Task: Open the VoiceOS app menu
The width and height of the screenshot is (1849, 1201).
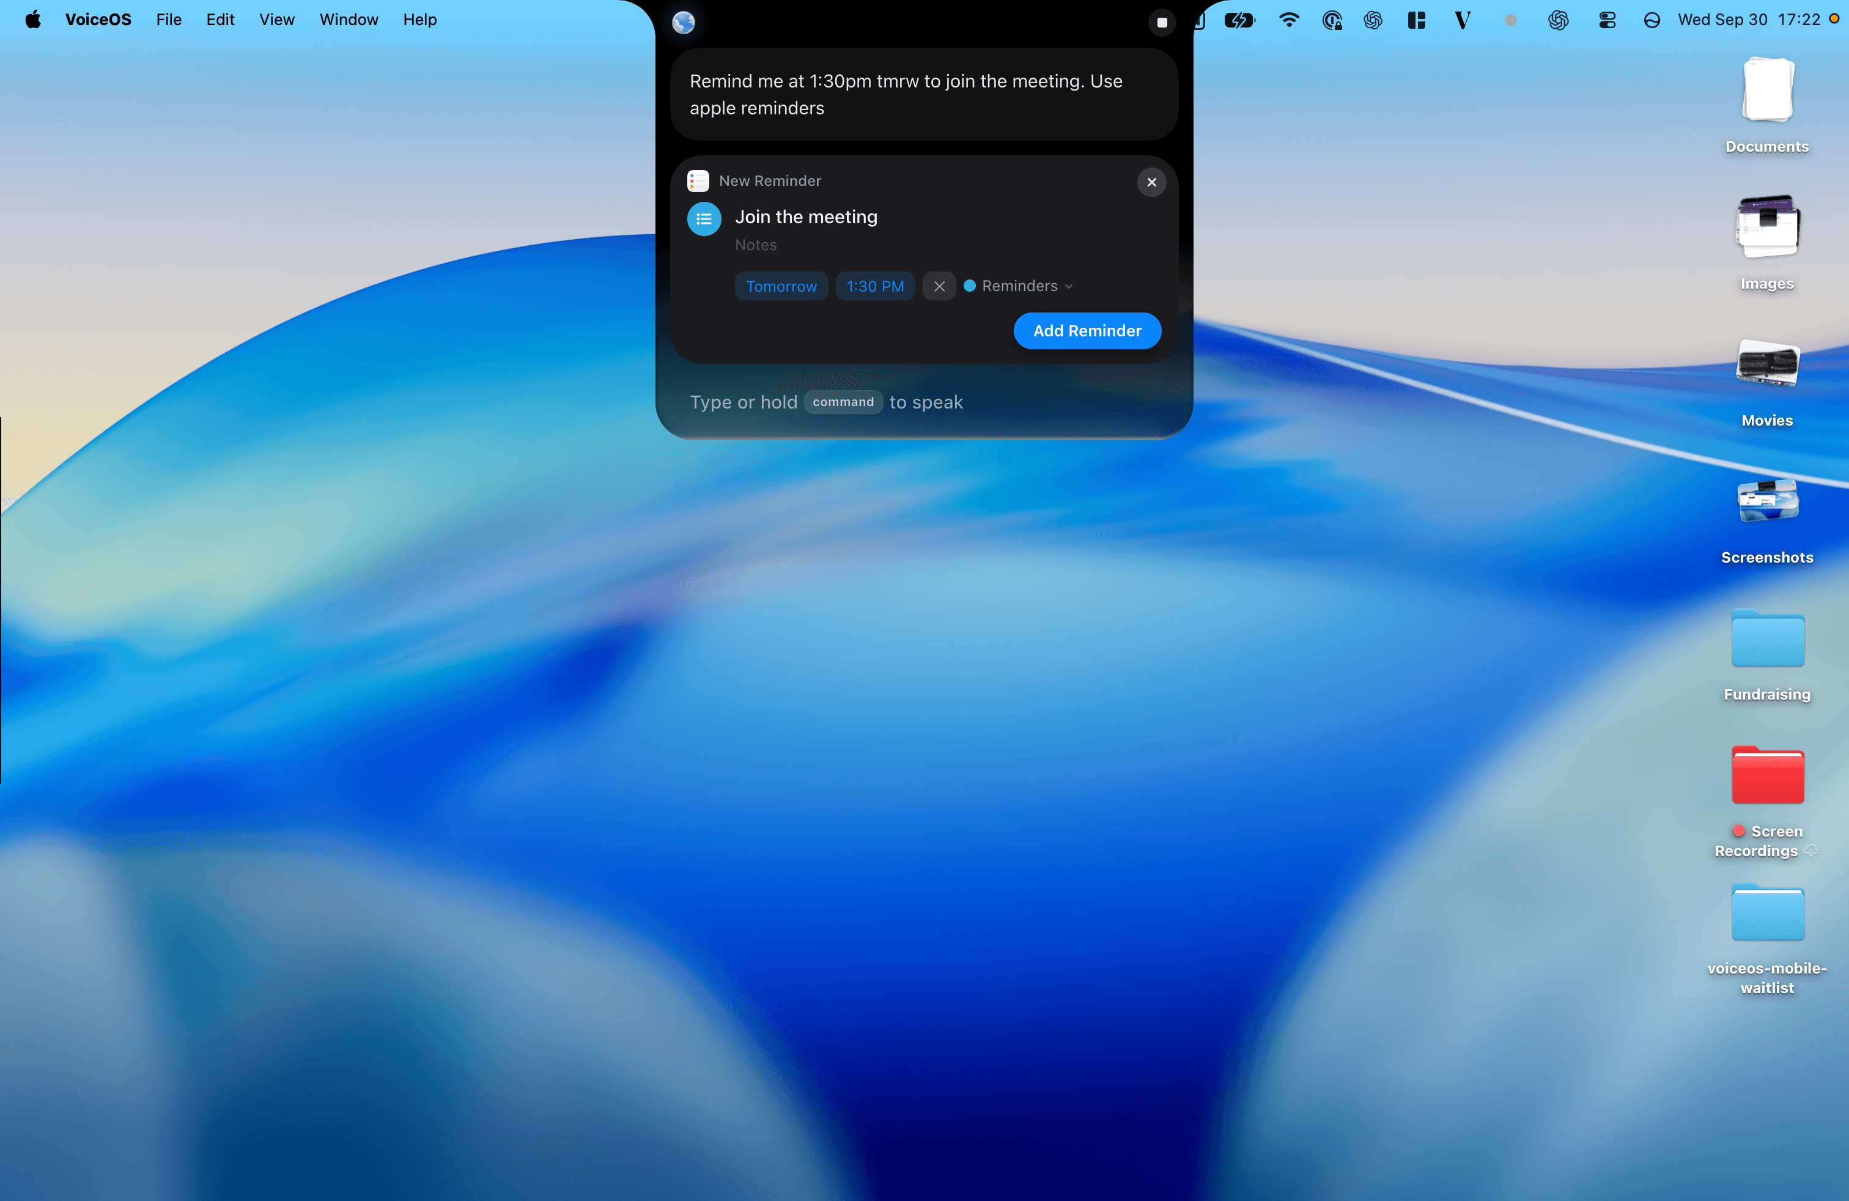Action: [98, 20]
